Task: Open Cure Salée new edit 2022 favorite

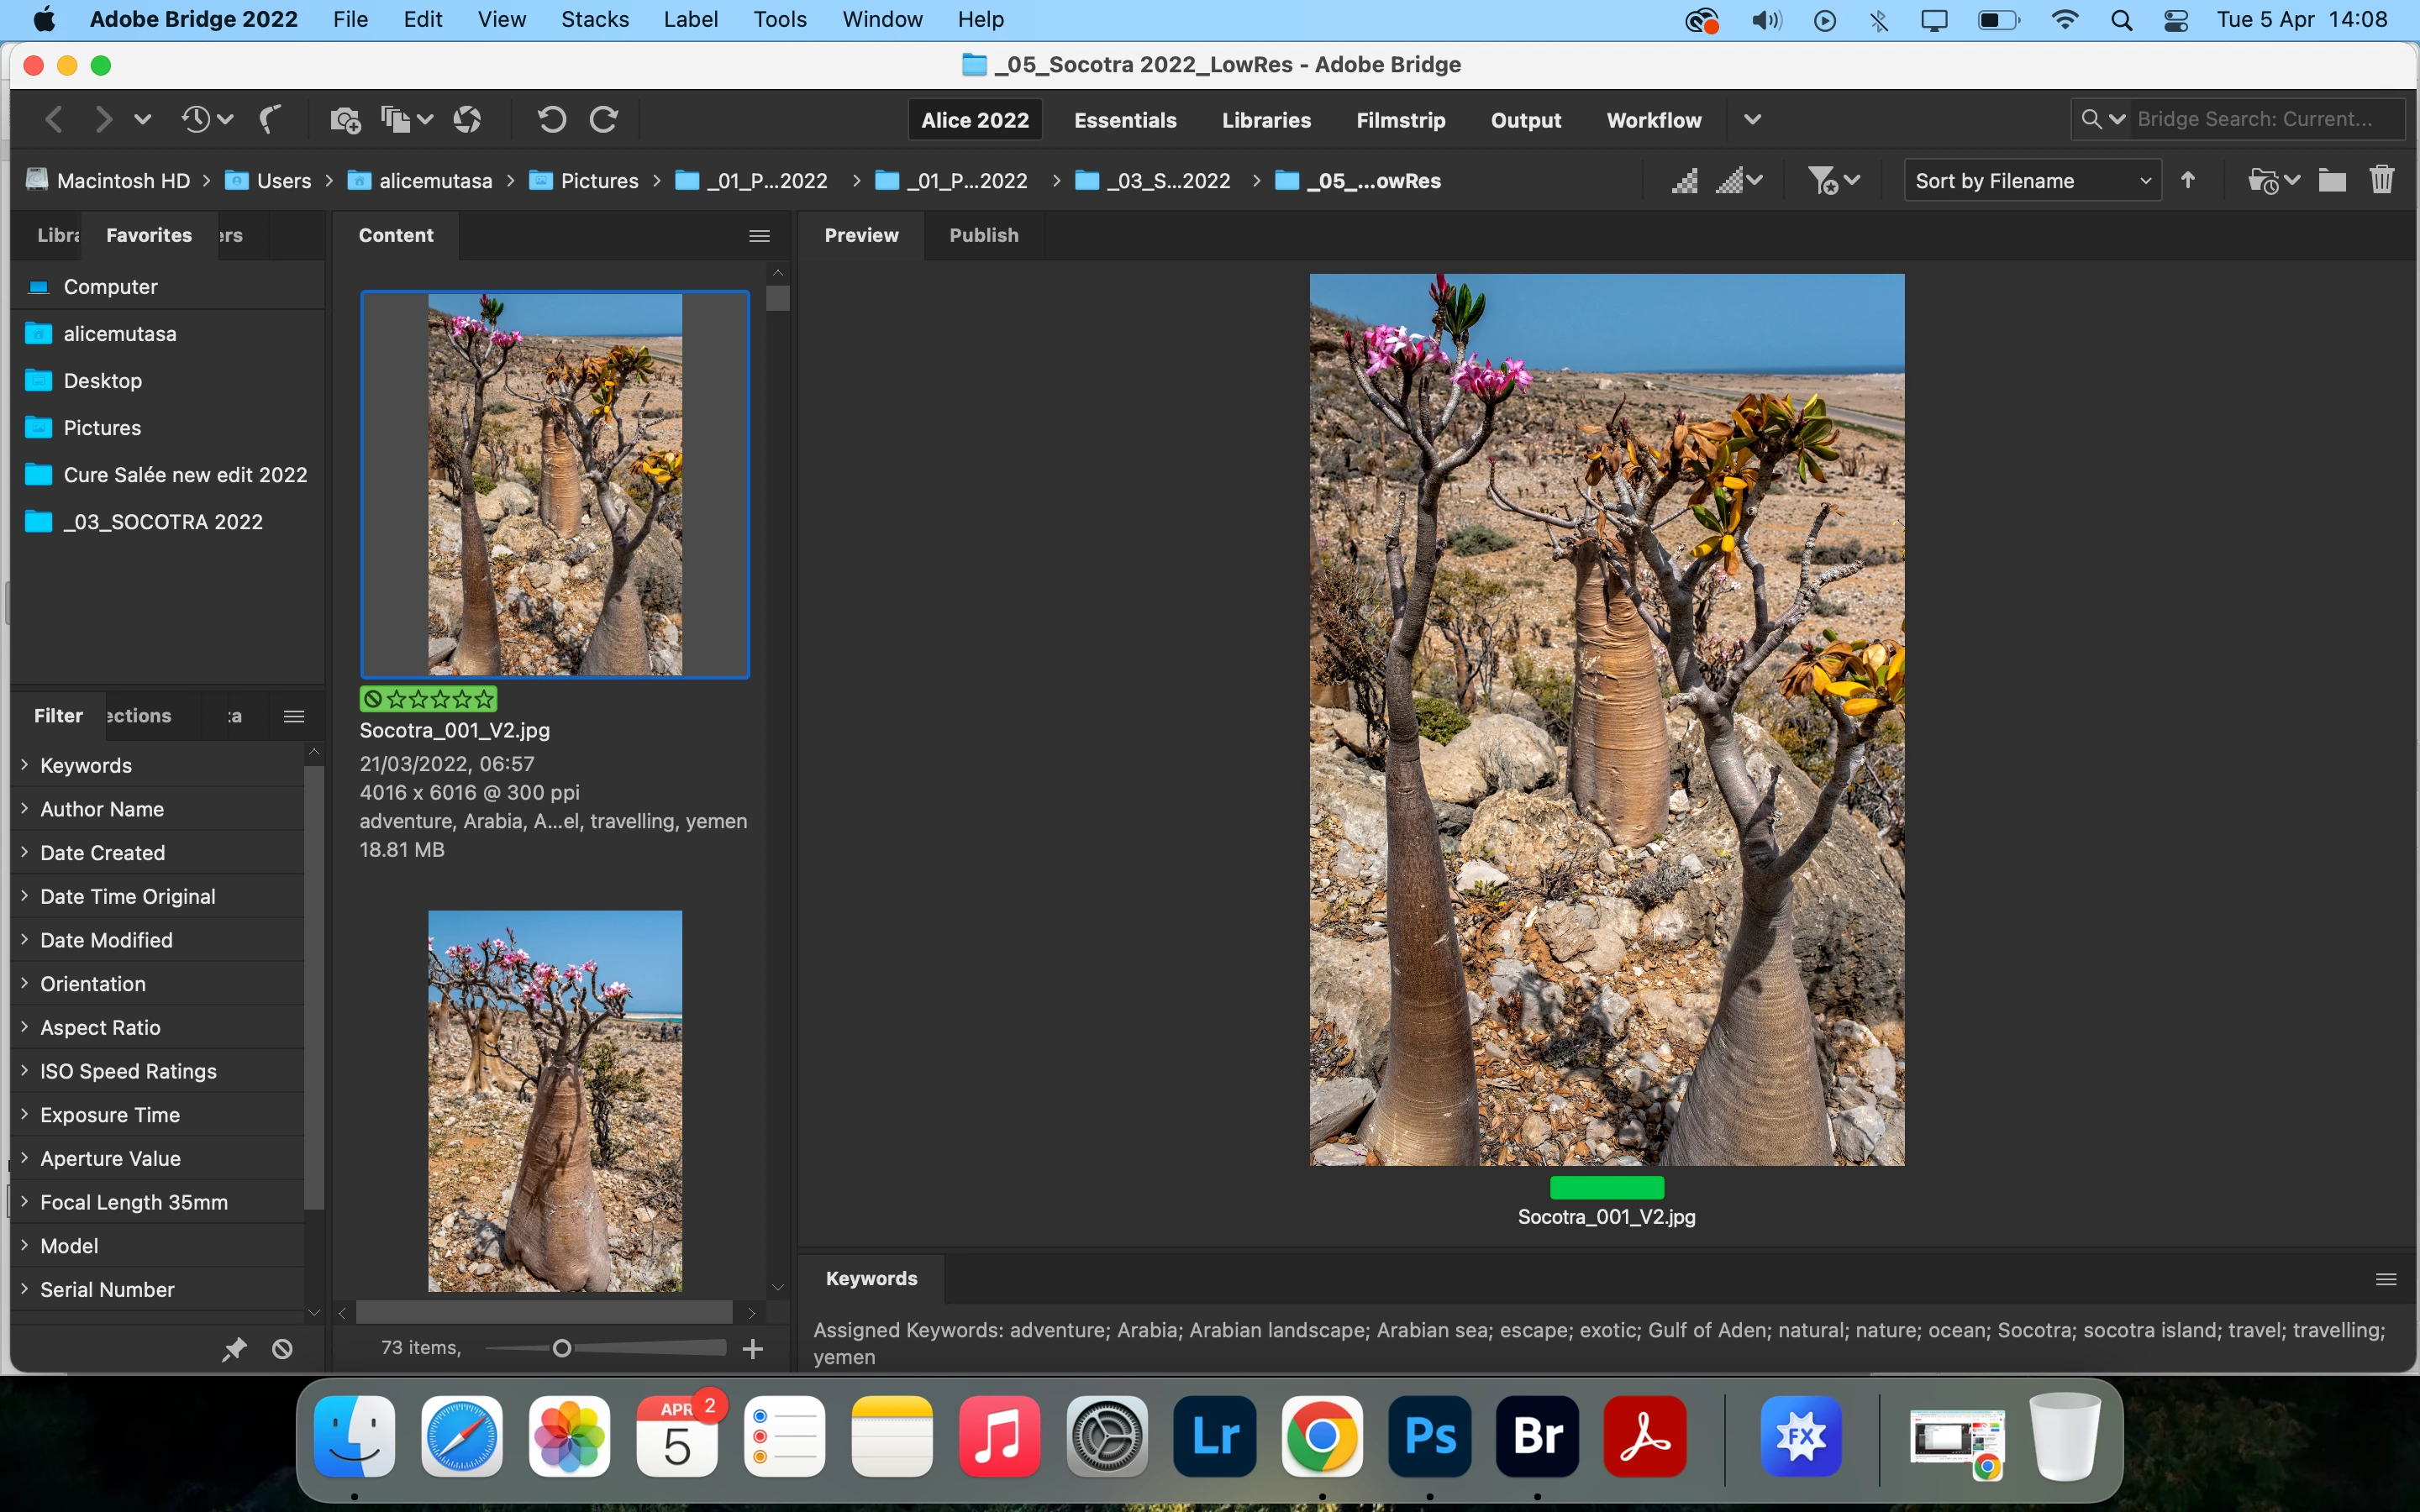Action: tap(185, 475)
